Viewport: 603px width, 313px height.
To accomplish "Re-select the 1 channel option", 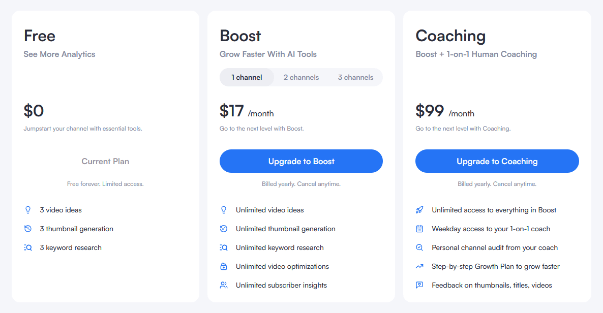I will [247, 77].
